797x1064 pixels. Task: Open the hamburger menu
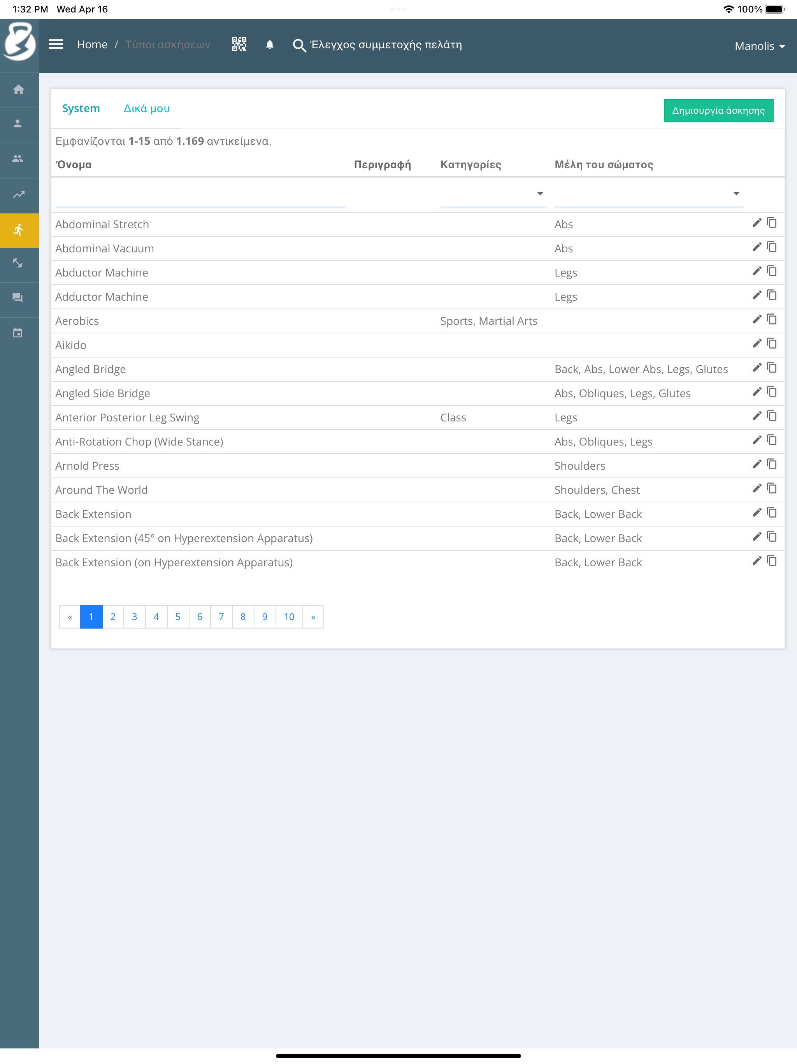point(56,44)
